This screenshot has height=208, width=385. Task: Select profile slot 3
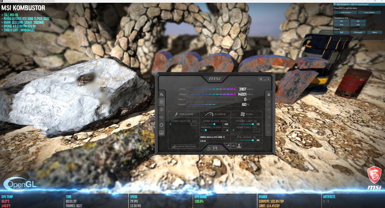pyautogui.click(x=269, y=117)
